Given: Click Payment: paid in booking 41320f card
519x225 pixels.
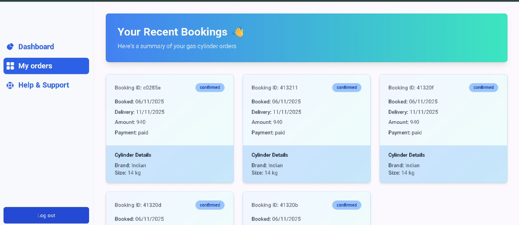Looking at the screenshot, I should 405,133.
